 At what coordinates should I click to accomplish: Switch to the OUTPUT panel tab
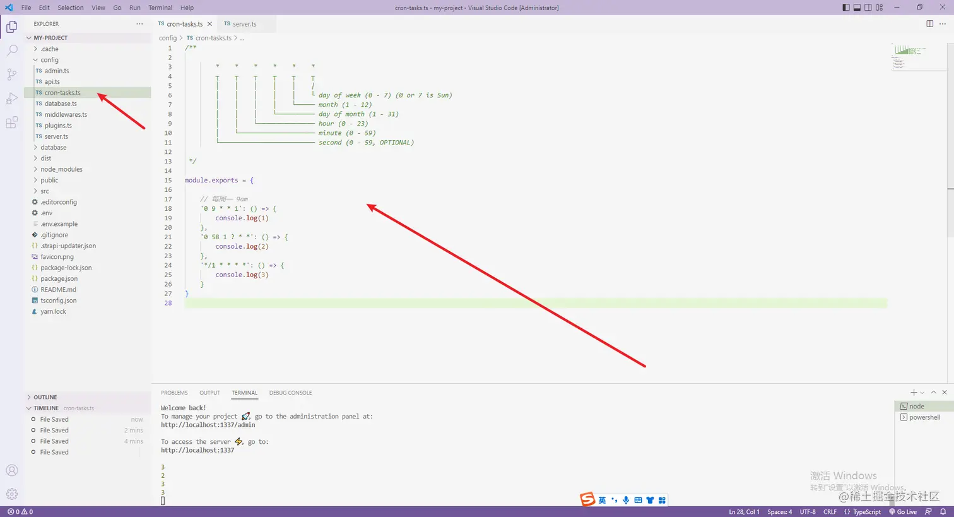click(x=209, y=393)
